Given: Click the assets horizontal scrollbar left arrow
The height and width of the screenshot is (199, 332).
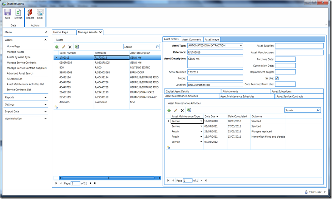Looking at the screenshot, I should click(60, 178).
